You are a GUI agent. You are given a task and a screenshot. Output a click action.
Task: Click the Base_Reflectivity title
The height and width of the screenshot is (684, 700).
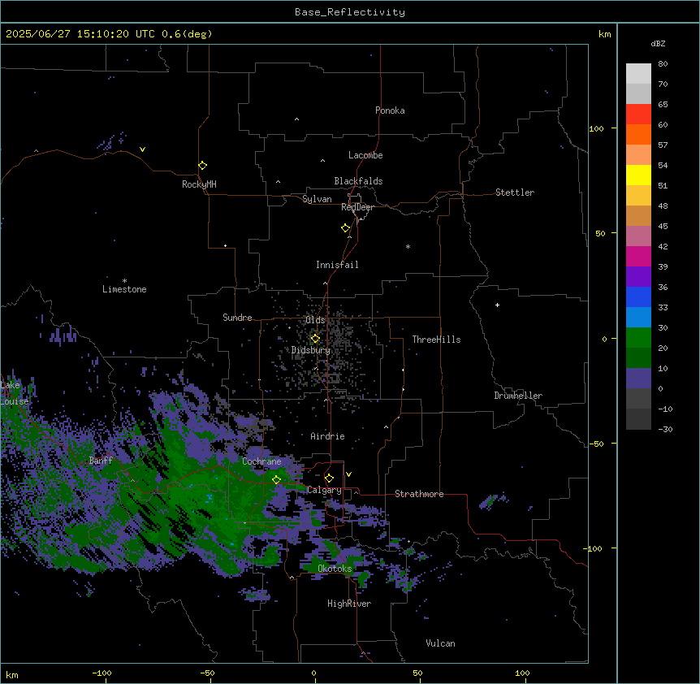click(x=350, y=12)
